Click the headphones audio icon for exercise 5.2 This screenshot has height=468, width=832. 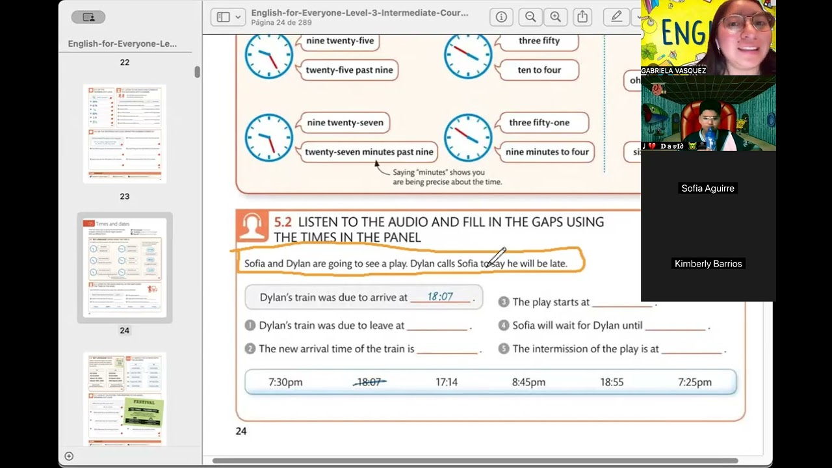click(252, 226)
